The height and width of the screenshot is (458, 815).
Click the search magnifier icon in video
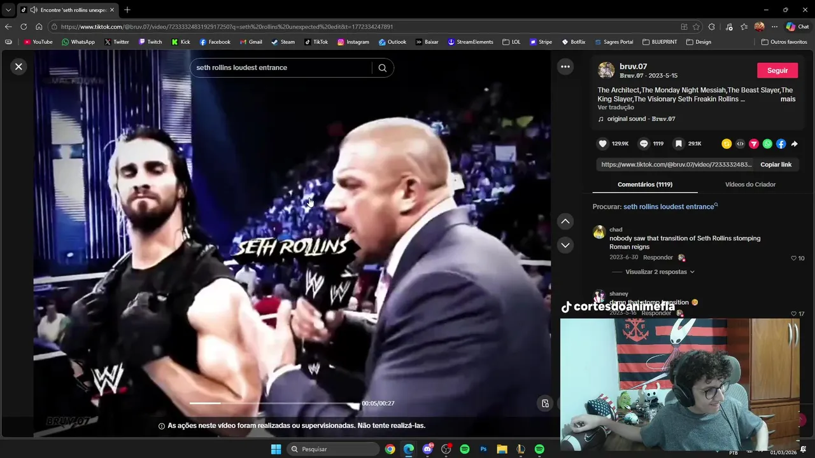point(382,68)
